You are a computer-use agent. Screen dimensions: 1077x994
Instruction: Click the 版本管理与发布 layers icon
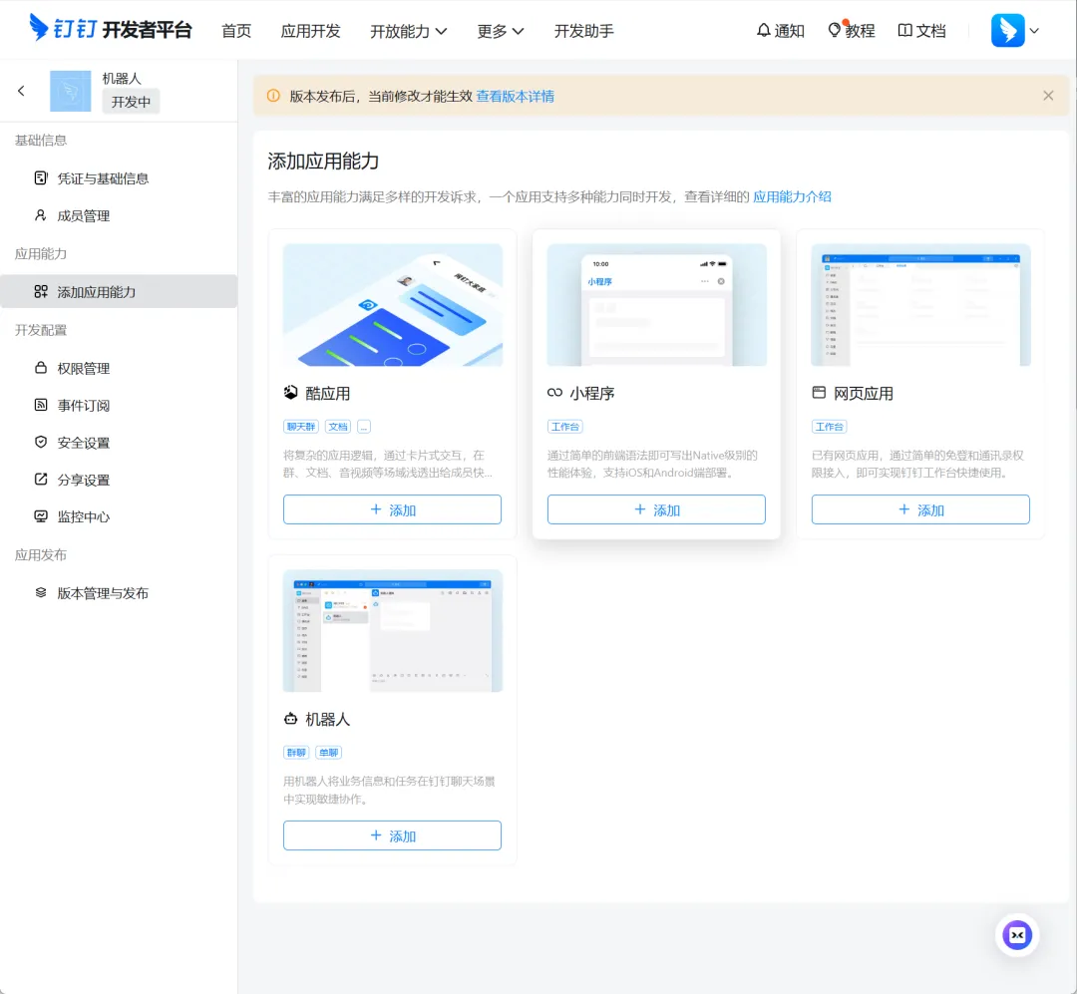41,592
